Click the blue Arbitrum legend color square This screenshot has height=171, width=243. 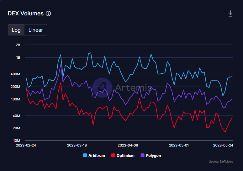pyautogui.click(x=85, y=156)
